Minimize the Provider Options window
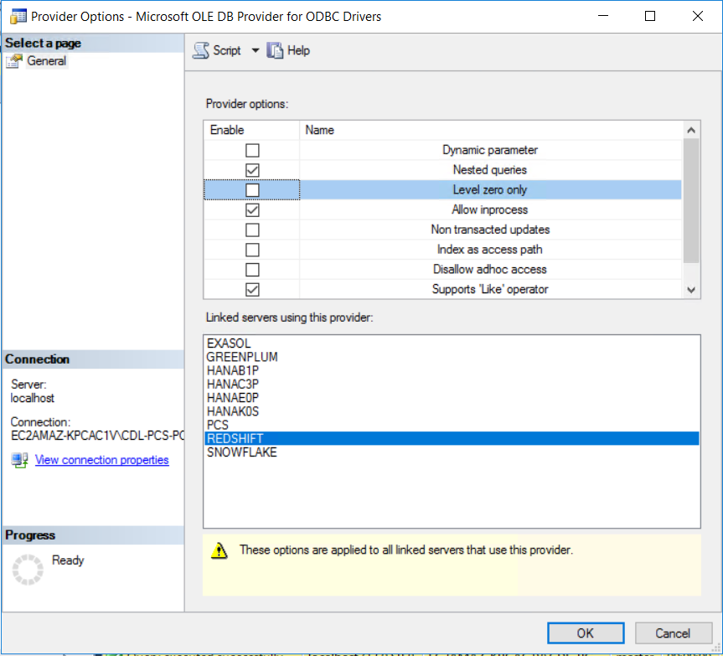Viewport: 723px width, 656px height. click(x=603, y=16)
